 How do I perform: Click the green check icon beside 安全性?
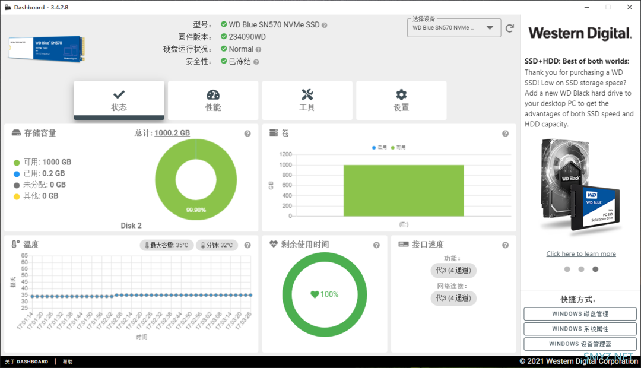click(224, 61)
